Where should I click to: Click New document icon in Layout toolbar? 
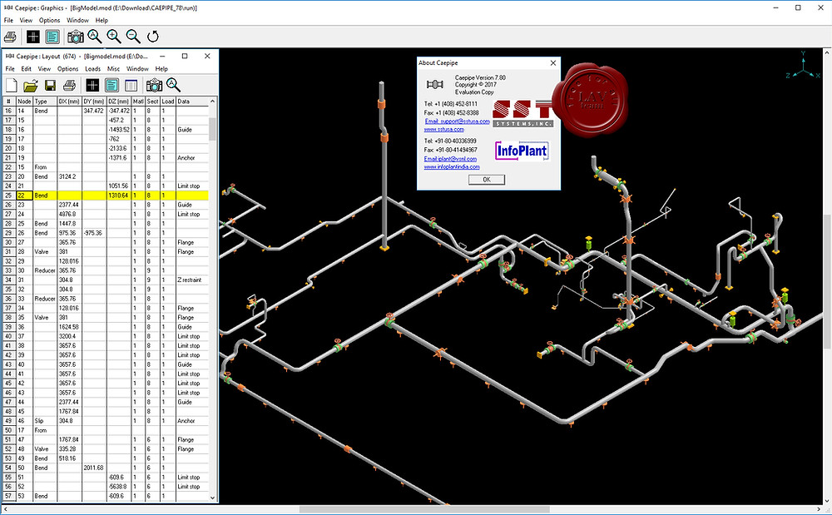pyautogui.click(x=12, y=85)
